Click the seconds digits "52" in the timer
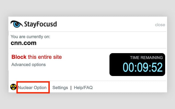This screenshot has width=175, height=109. click(x=157, y=67)
